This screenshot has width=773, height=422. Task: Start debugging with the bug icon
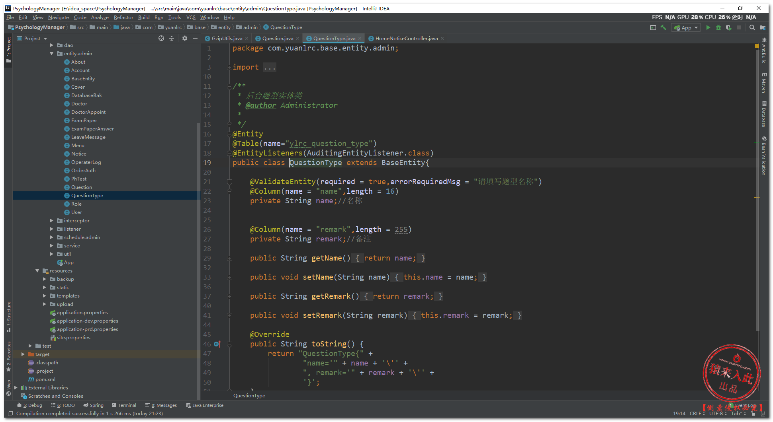click(x=718, y=27)
